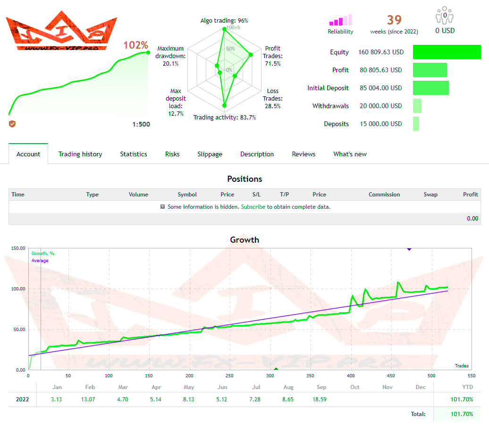The height and width of the screenshot is (425, 489).
Task: Switch to the Statistics tab
Action: [x=134, y=154]
